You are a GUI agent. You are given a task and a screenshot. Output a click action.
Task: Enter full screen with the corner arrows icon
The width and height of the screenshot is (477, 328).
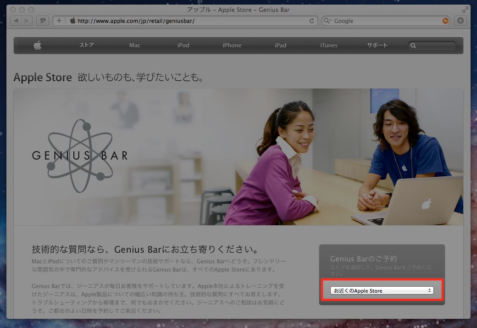point(465,10)
